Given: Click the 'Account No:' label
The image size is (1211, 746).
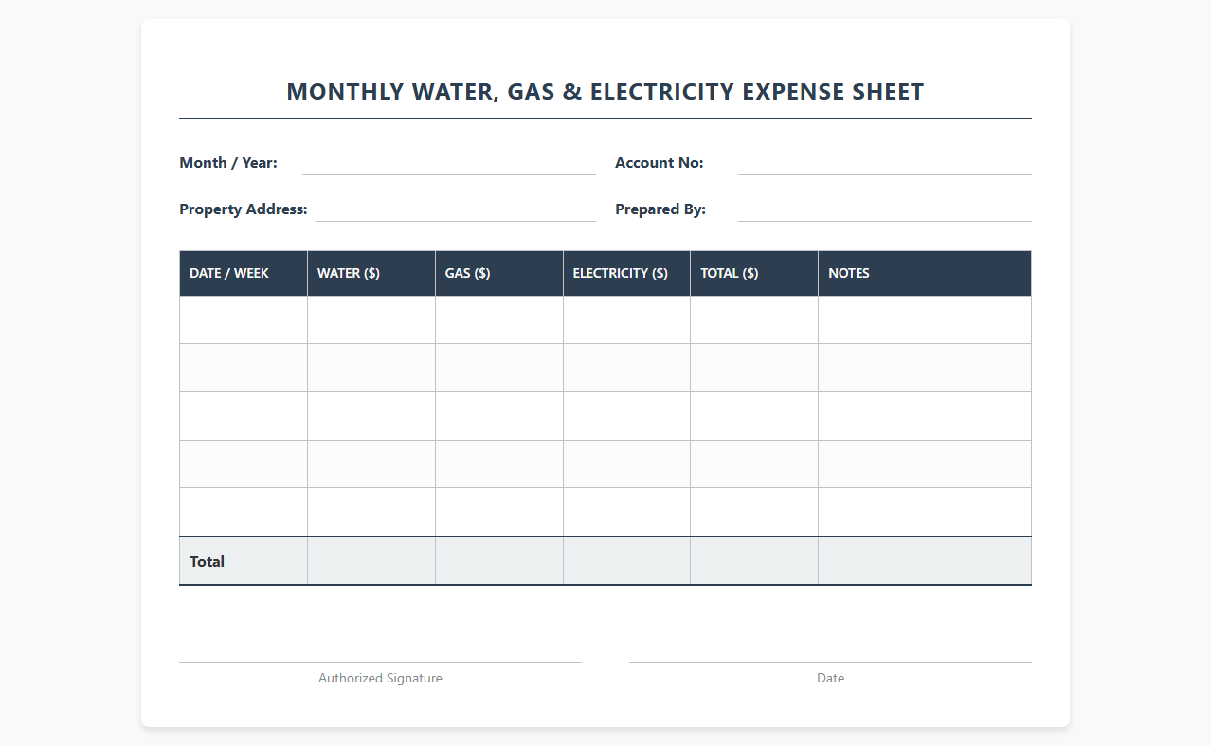Looking at the screenshot, I should coord(660,163).
